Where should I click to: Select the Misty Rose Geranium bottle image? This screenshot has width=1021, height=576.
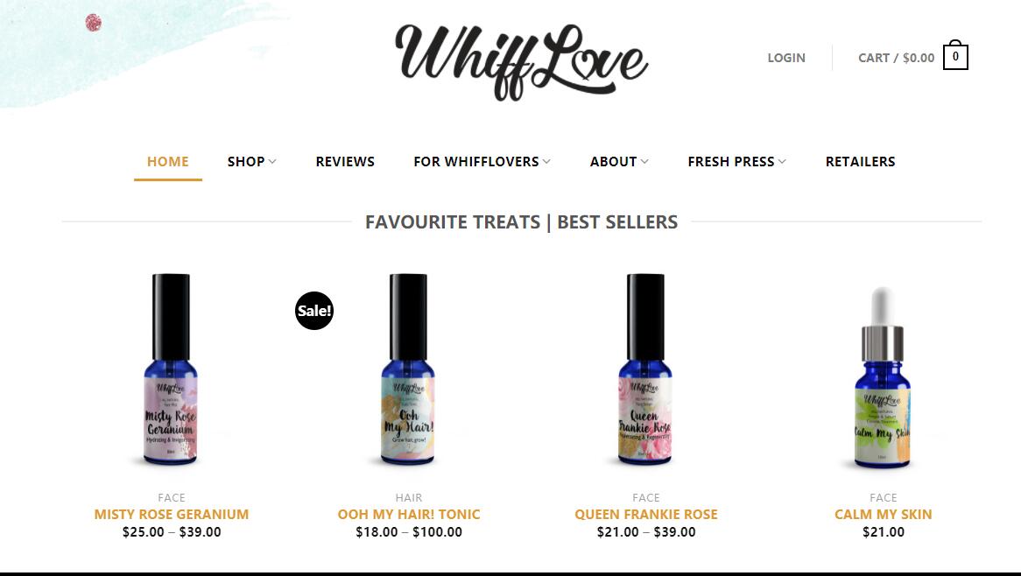(x=171, y=369)
